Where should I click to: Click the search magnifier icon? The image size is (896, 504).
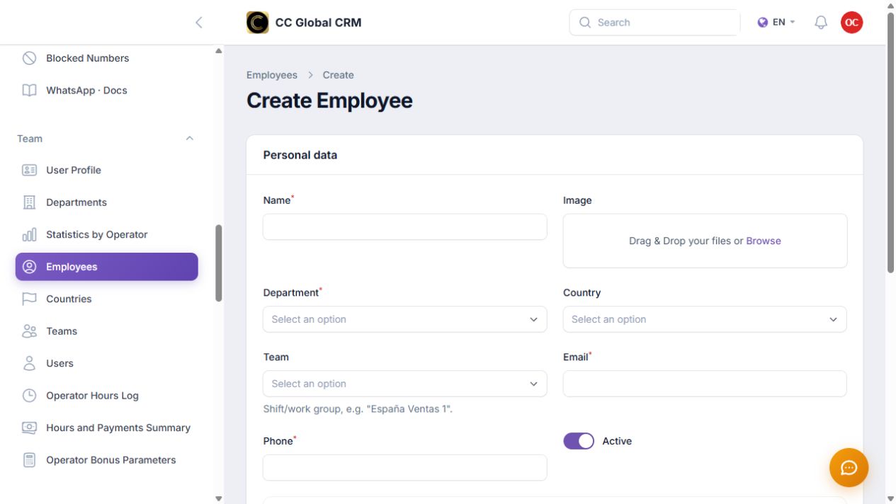pyautogui.click(x=585, y=23)
